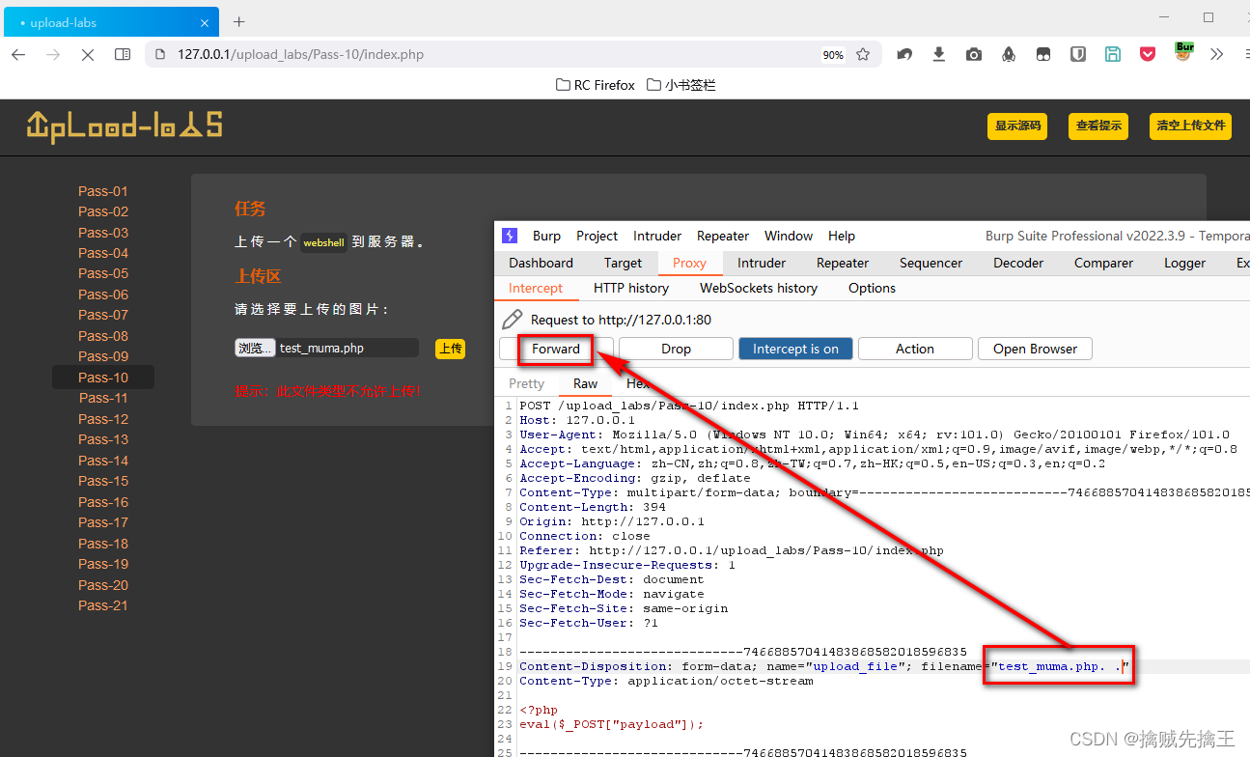Save page to Pocket

coord(1148,55)
